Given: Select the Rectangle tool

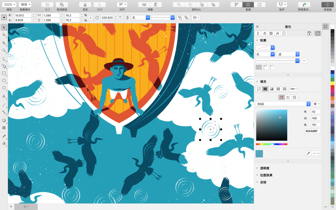Looking at the screenshot, I should (x=4, y=74).
